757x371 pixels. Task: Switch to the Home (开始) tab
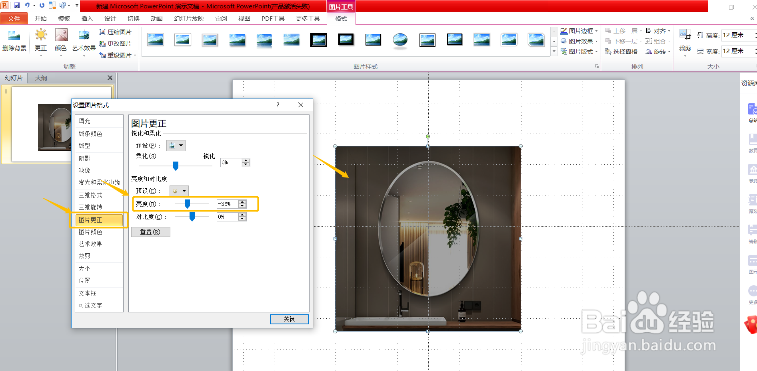pos(41,18)
